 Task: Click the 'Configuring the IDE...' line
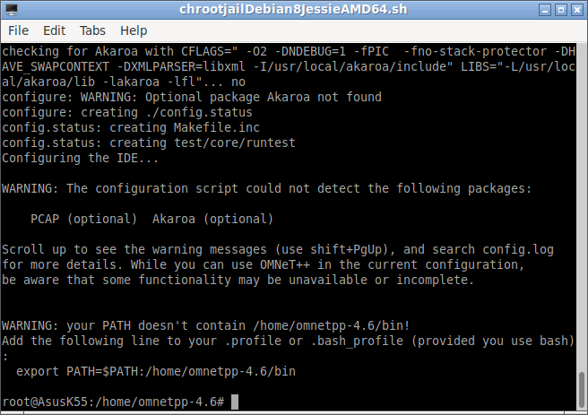[x=81, y=158]
